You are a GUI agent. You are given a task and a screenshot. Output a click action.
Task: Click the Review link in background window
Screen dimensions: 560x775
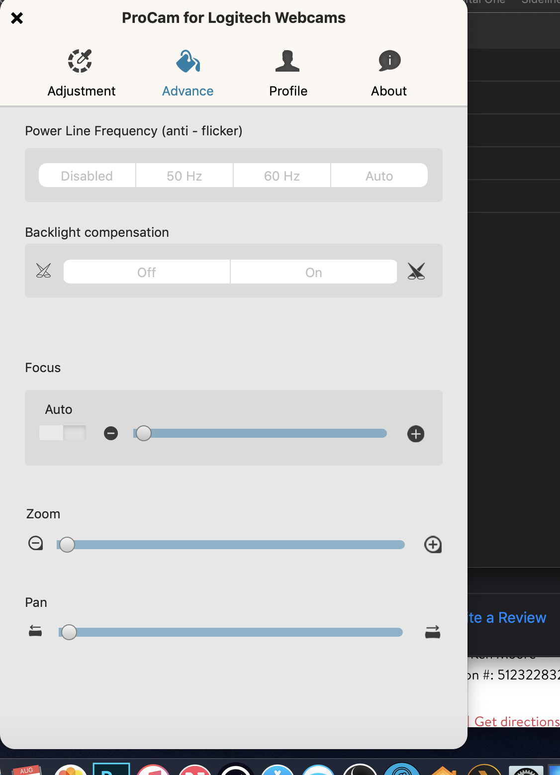[507, 617]
